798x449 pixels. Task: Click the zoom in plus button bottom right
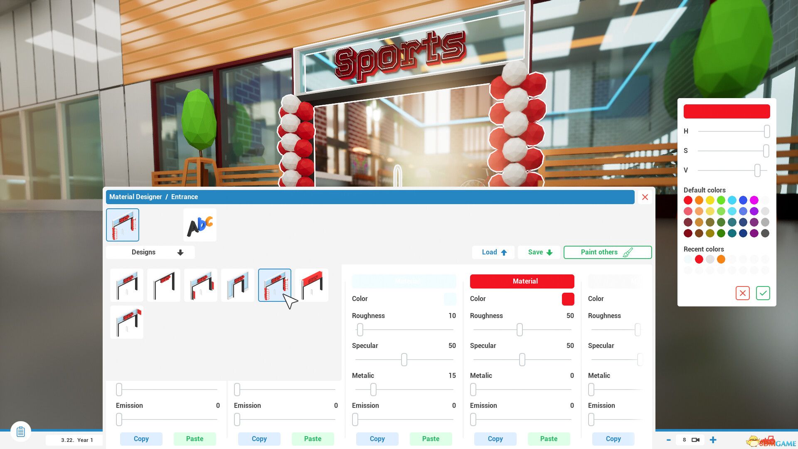tap(713, 439)
